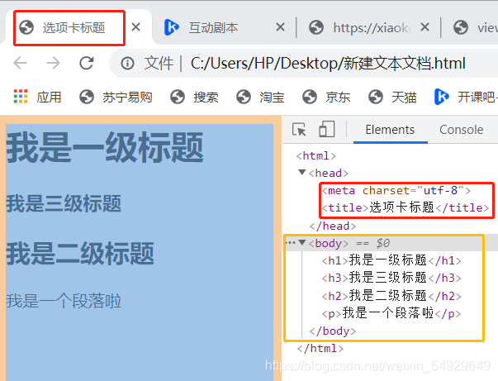Select the <h2> 我是二级标题 node

pyautogui.click(x=391, y=296)
